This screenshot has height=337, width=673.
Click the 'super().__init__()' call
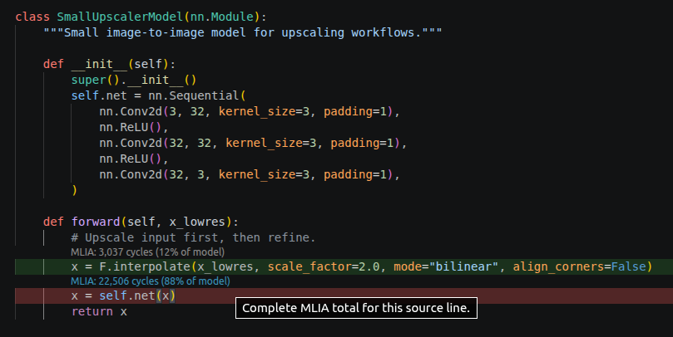pos(134,80)
